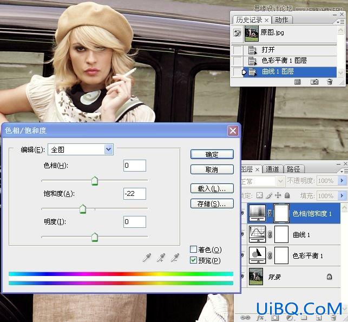Screen dimensions: 348x322
Task: Select the 原图.jpg snapshot thumbnail
Action: pos(252,34)
